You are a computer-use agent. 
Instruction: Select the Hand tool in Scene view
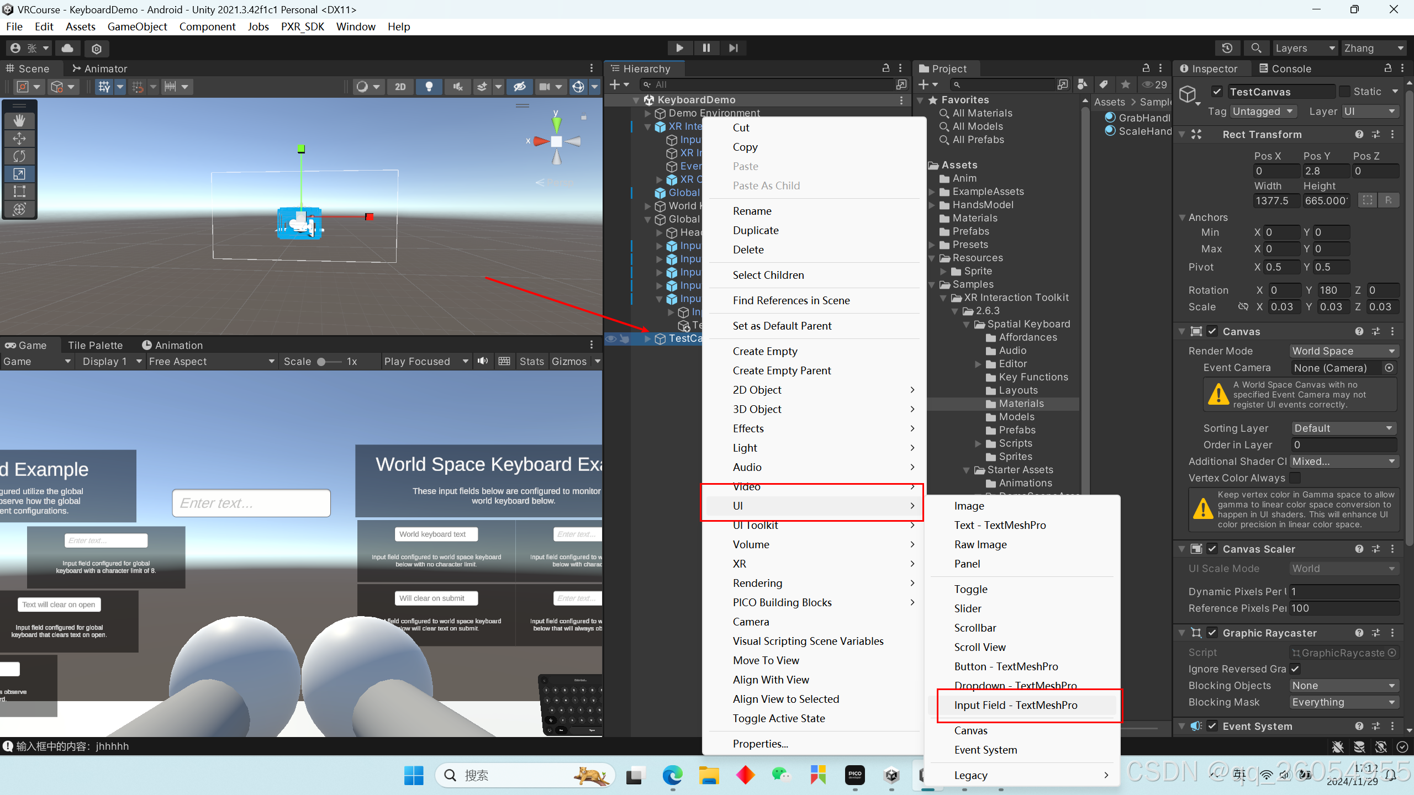tap(19, 120)
